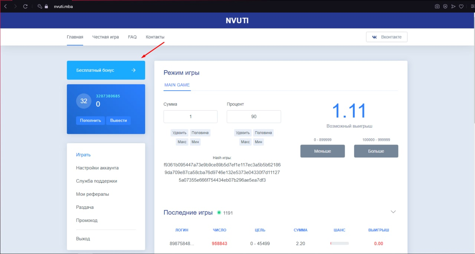
Task: Click the red number 958843 in table
Action: [220, 244]
